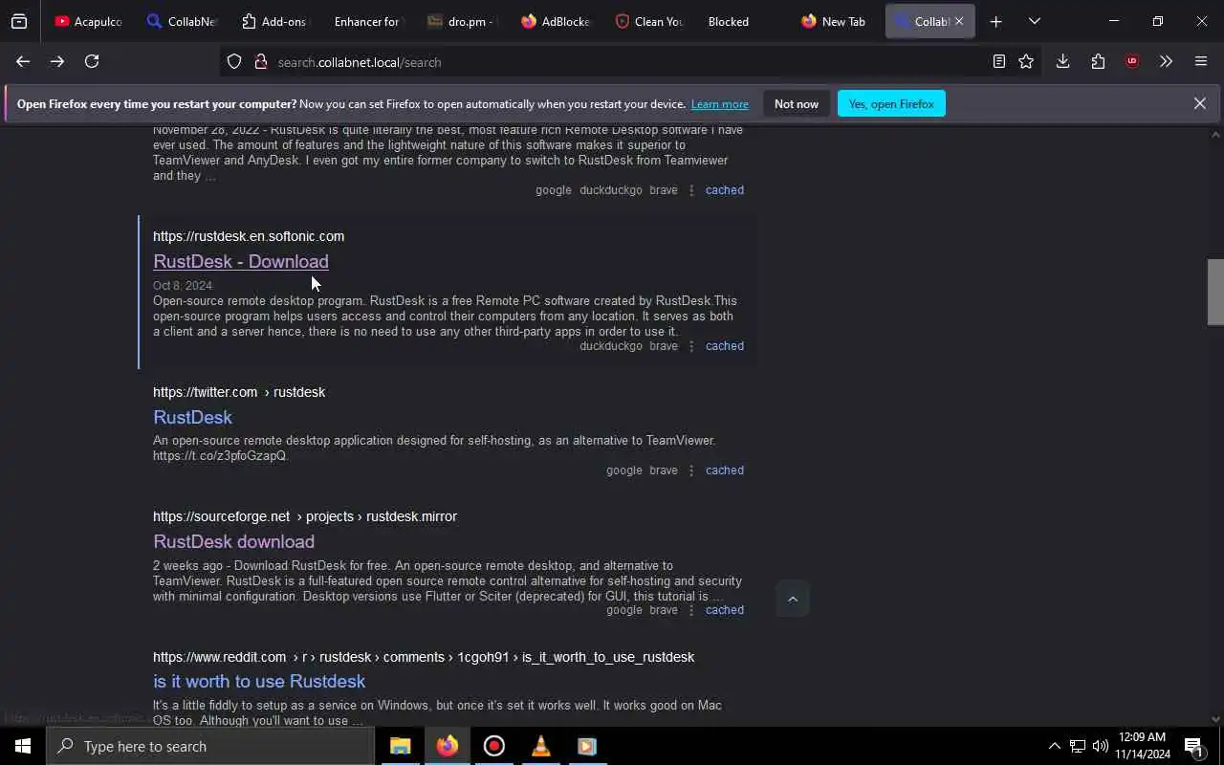The width and height of the screenshot is (1224, 765).
Task: Open network status in system tray
Action: pos(1078,746)
